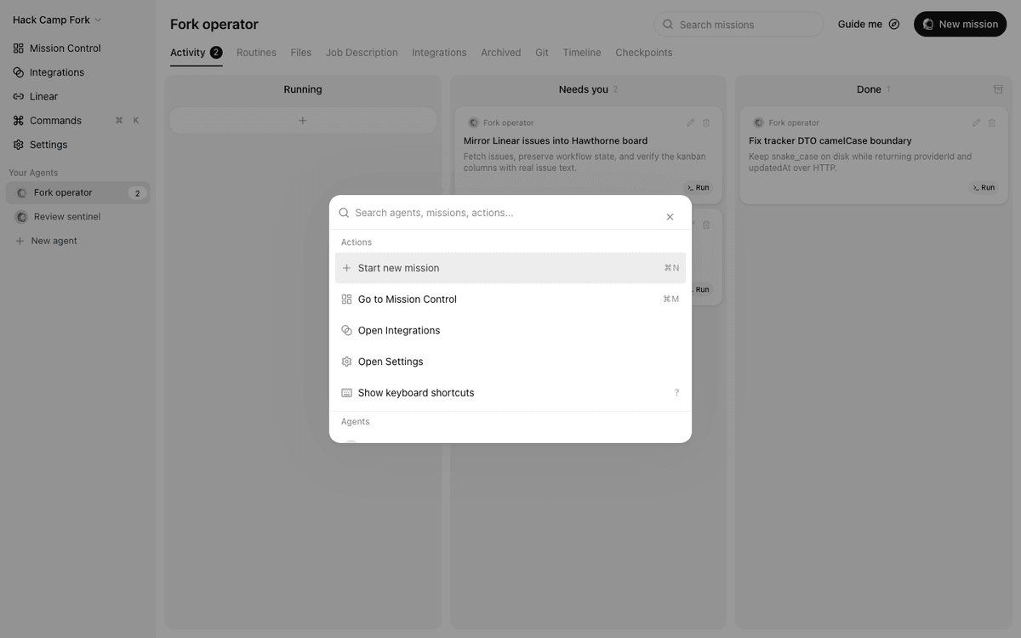This screenshot has width=1021, height=638.
Task: Select Start new mission action
Action: tap(510, 268)
